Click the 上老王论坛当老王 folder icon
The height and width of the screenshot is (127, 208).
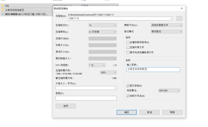(3, 10)
